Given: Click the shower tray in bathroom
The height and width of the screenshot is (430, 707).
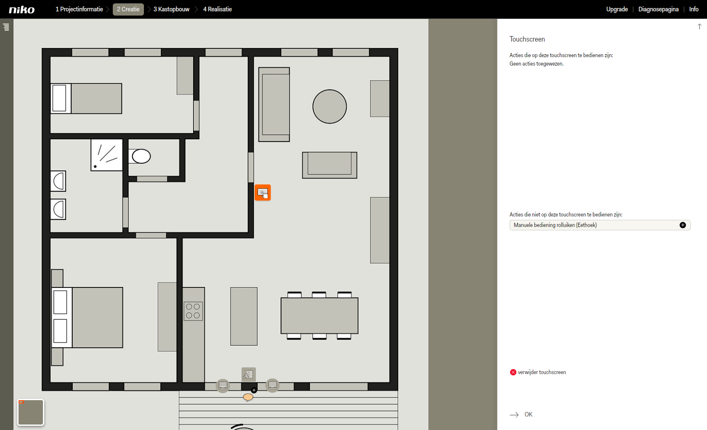Looking at the screenshot, I should (107, 155).
